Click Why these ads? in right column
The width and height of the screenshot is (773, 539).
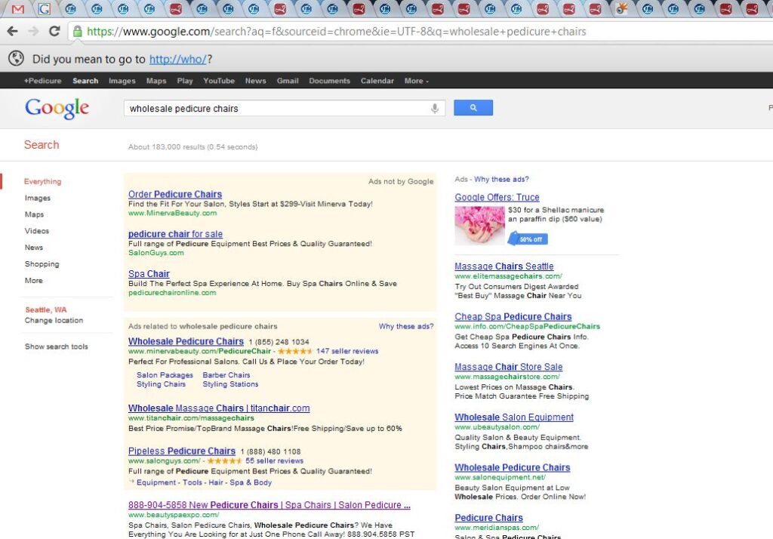click(501, 180)
